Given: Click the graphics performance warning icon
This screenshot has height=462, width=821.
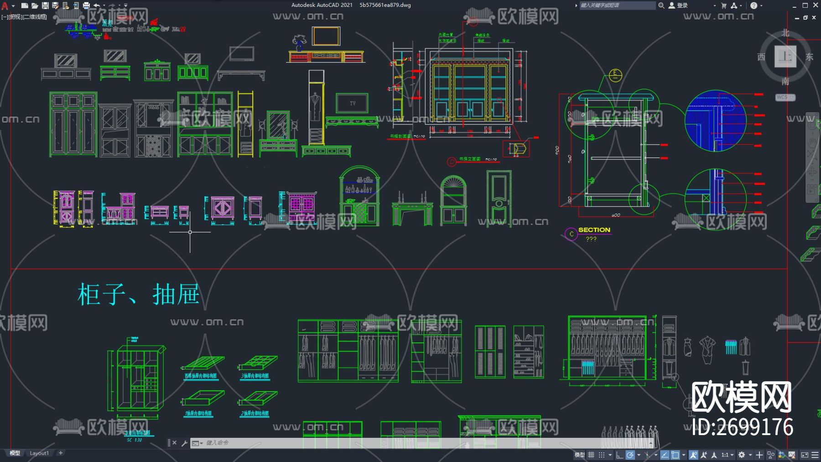Looking at the screenshot, I should tap(792, 455).
